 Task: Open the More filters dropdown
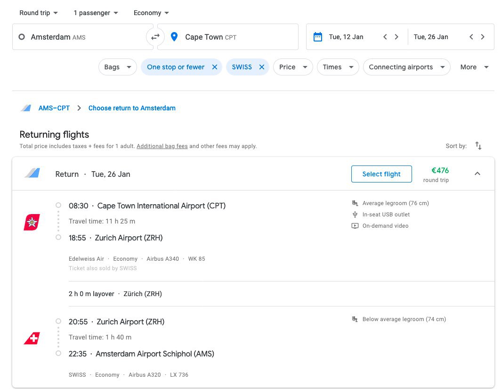coord(474,67)
